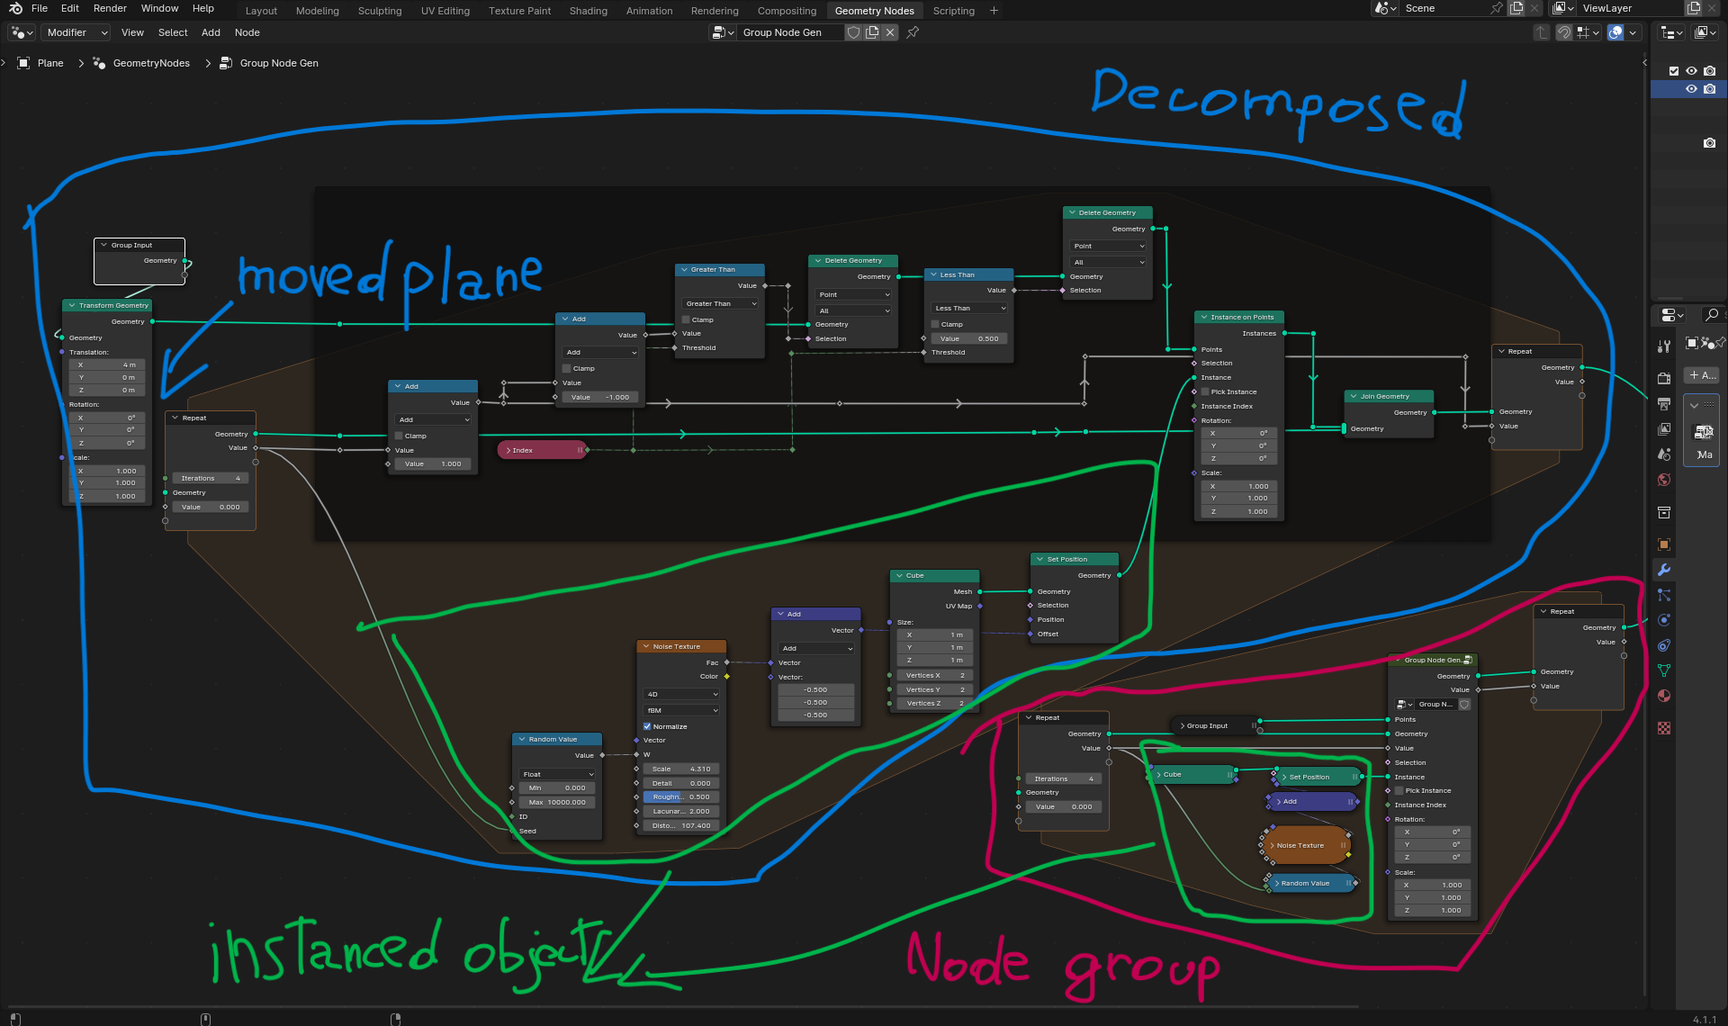Open the View Layer properties tab

click(1663, 429)
